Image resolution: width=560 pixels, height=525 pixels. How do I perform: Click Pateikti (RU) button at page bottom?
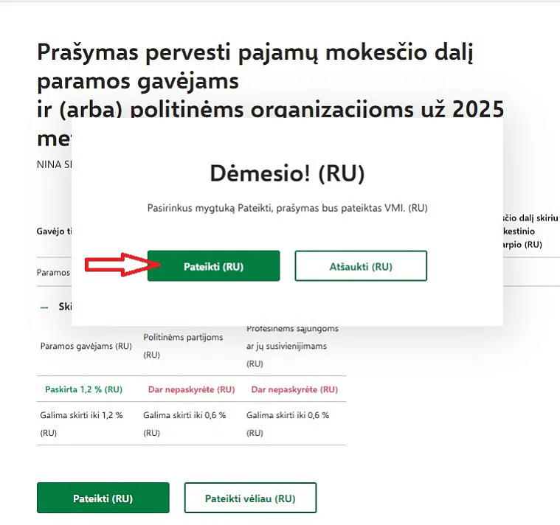103,498
